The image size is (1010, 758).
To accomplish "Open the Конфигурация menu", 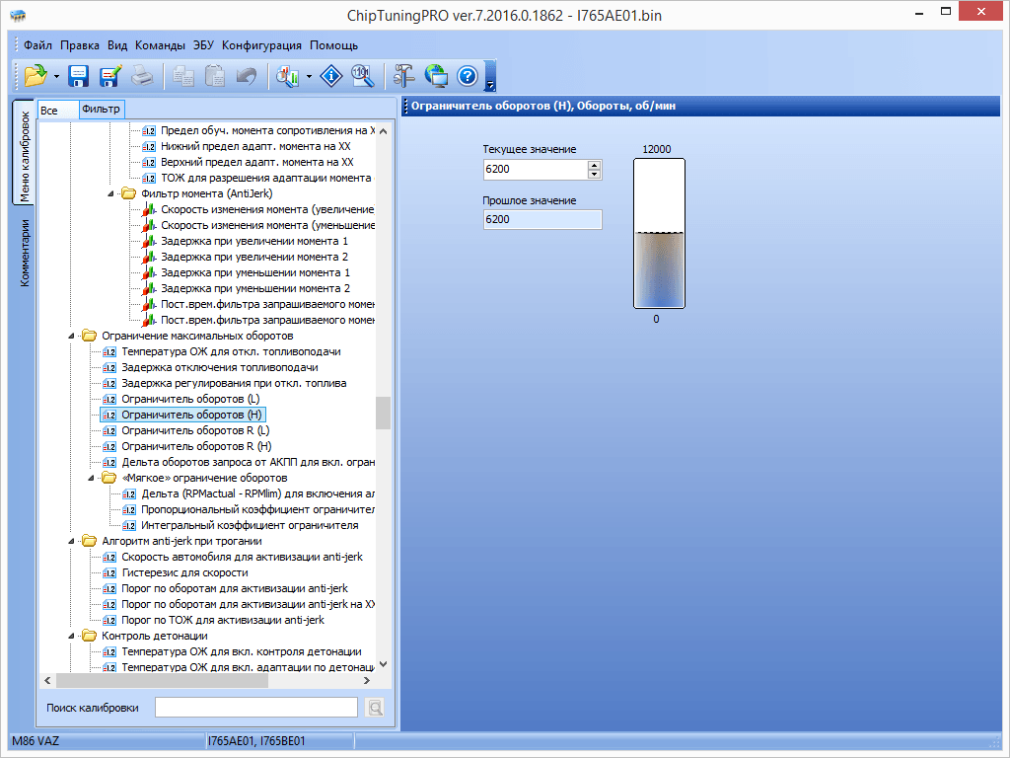I will pyautogui.click(x=261, y=45).
